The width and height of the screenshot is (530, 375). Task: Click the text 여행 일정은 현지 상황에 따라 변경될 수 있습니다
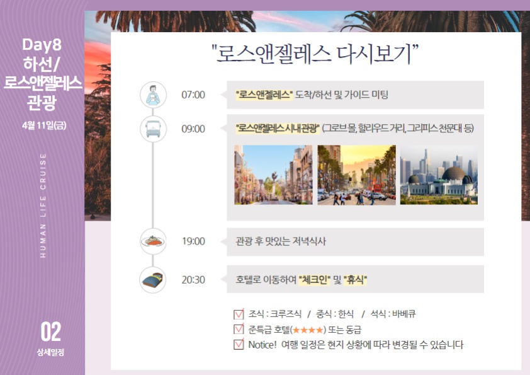[x=372, y=345]
